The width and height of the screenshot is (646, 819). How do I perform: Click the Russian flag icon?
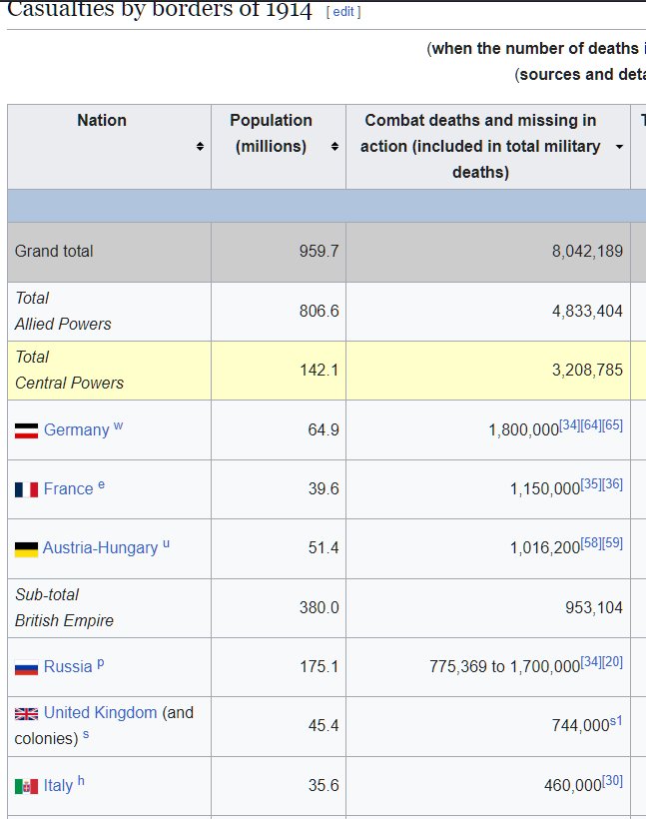pos(26,668)
